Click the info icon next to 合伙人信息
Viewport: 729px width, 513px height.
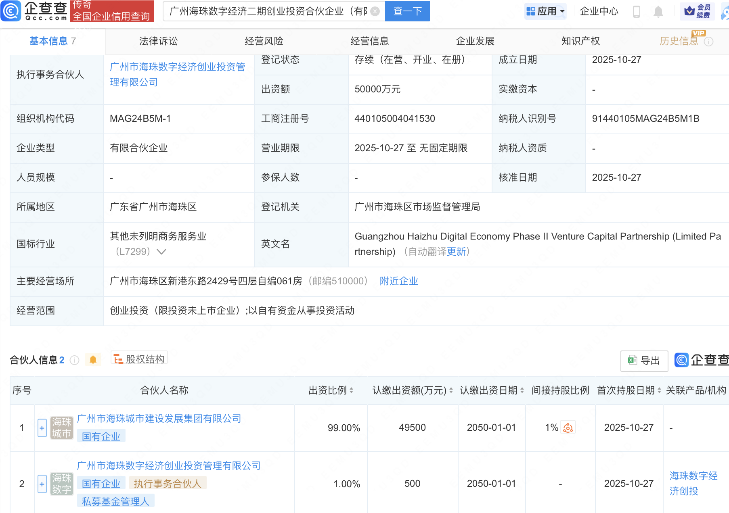[75, 361]
